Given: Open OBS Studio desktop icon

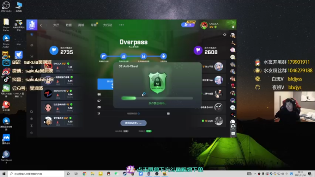Looking at the screenshot, I should 6,6.
